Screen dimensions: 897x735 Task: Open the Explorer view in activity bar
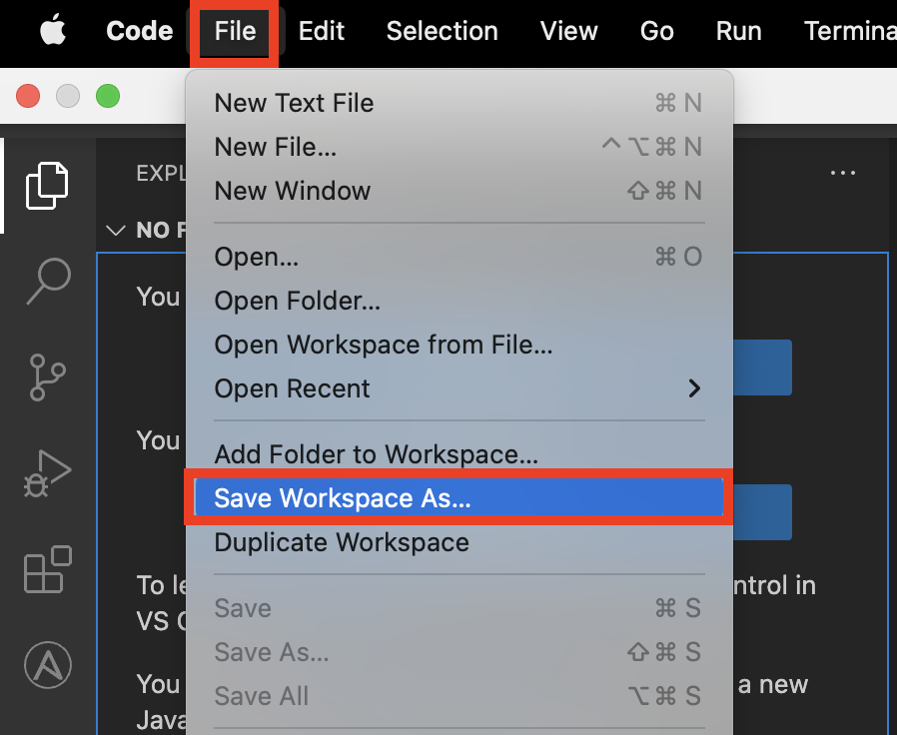pyautogui.click(x=48, y=186)
